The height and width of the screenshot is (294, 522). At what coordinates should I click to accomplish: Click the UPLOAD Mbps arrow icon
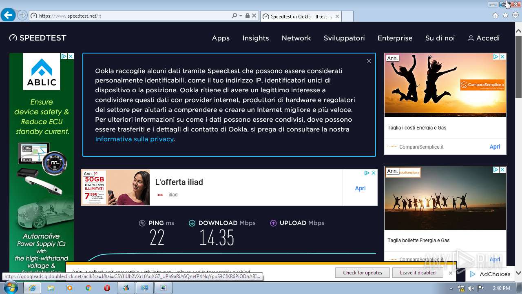(273, 223)
